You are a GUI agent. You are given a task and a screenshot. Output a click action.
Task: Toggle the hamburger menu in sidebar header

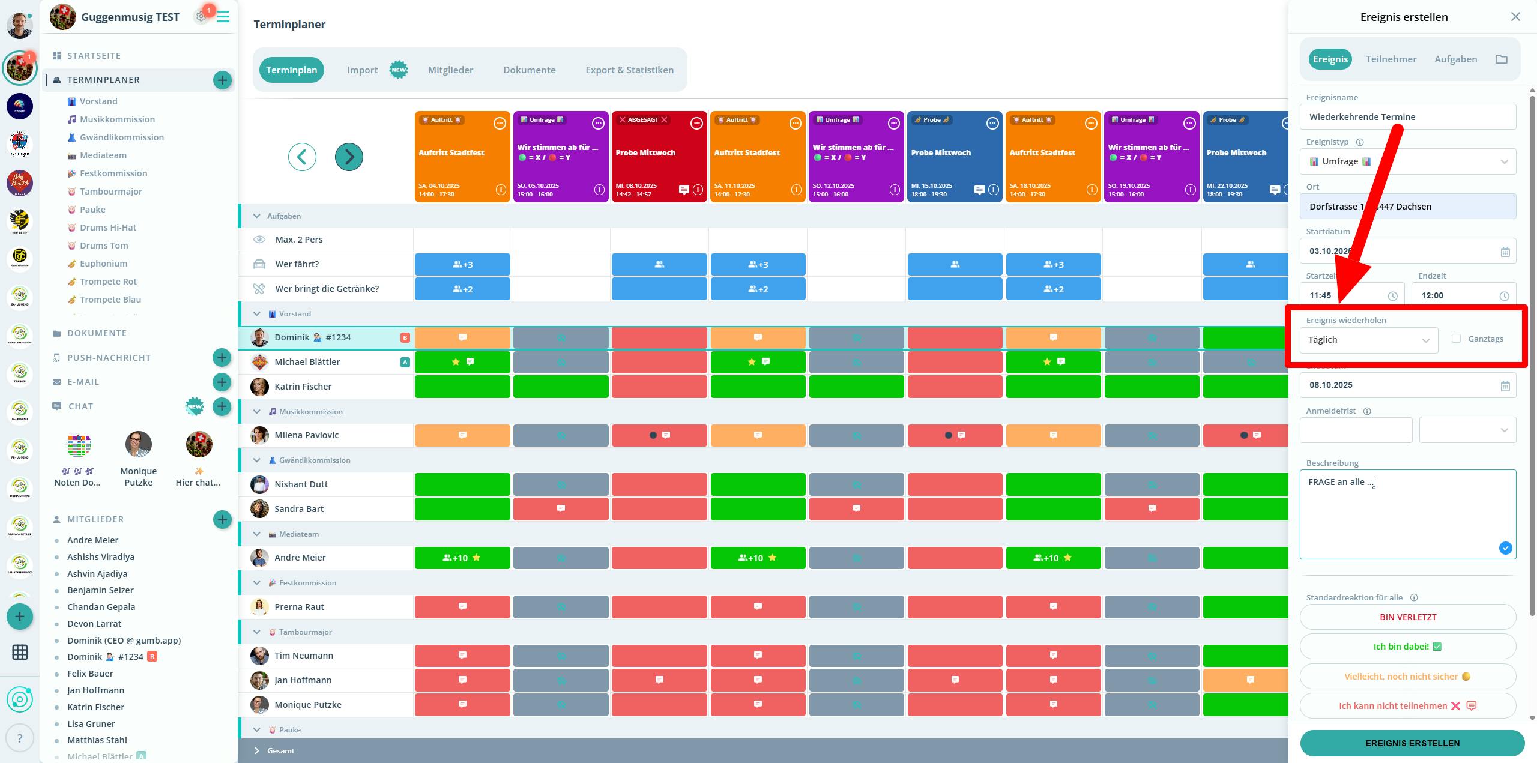click(x=223, y=17)
